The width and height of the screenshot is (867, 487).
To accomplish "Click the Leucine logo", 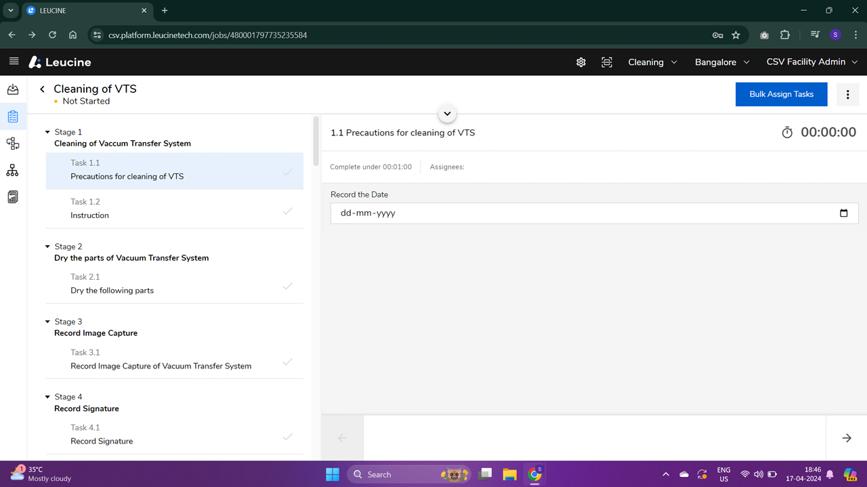I will [60, 62].
